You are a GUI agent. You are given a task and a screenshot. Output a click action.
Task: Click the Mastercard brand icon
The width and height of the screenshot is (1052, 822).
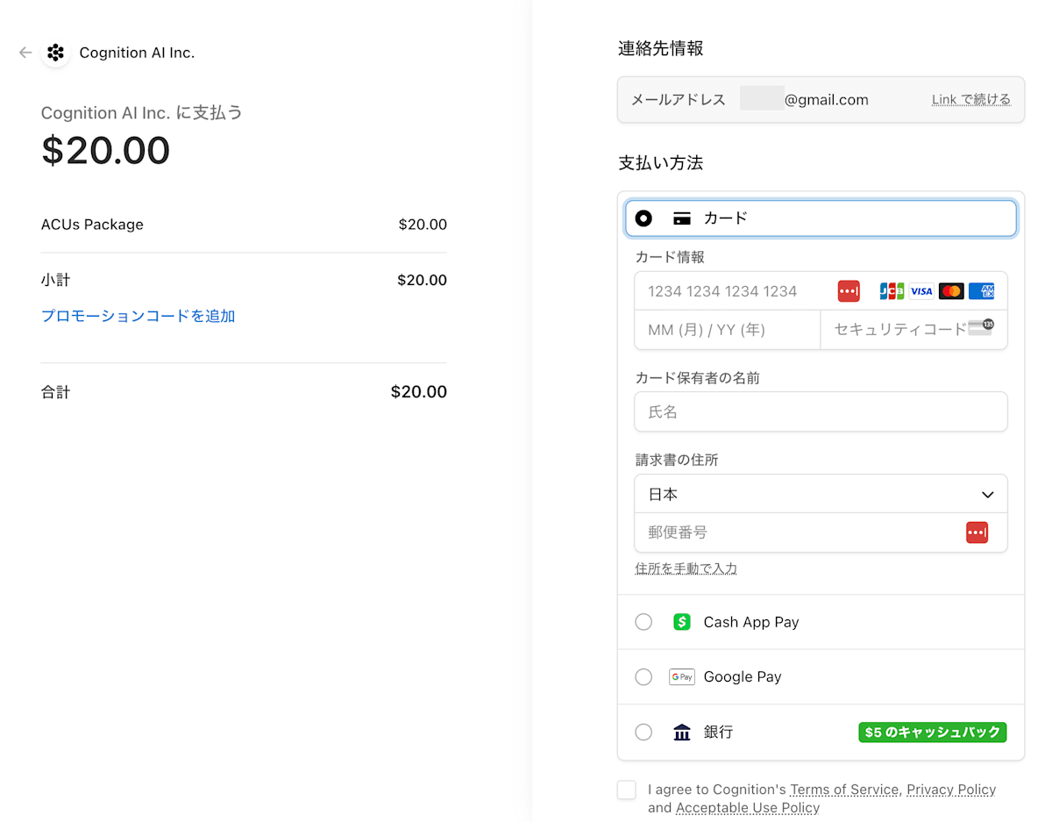tap(951, 291)
